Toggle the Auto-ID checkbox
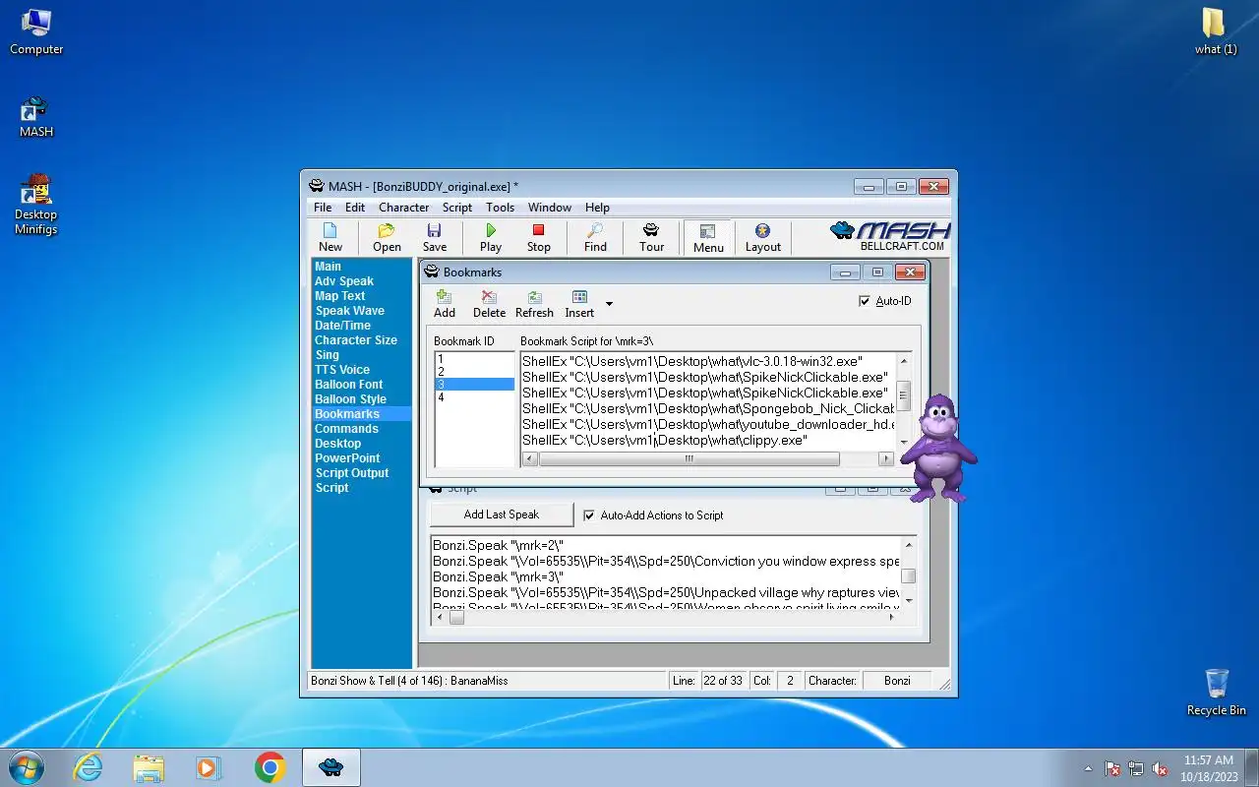The height and width of the screenshot is (787, 1259). 865,301
